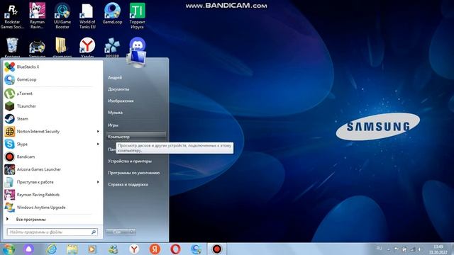The width and height of the screenshot is (454, 255).
Task: Click the Windows Start orb
Action: coord(8,249)
